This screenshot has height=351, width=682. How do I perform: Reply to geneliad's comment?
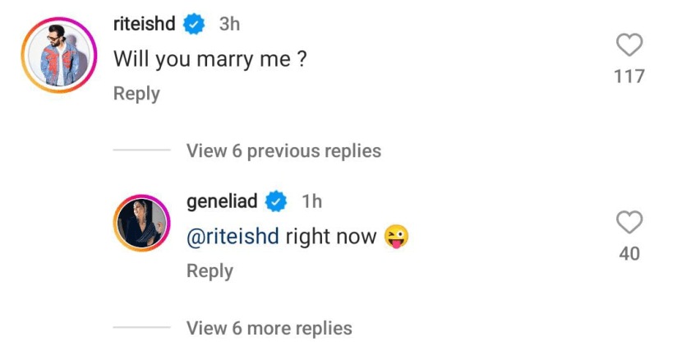pos(210,270)
